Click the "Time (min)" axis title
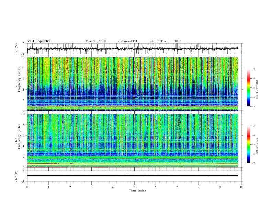This screenshot has width=272, height=210. pos(137,190)
